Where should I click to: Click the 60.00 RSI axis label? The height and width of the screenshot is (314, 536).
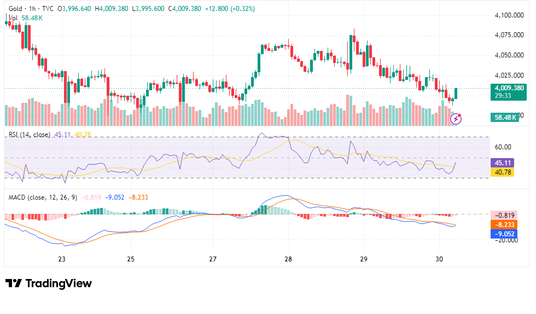[x=503, y=147]
